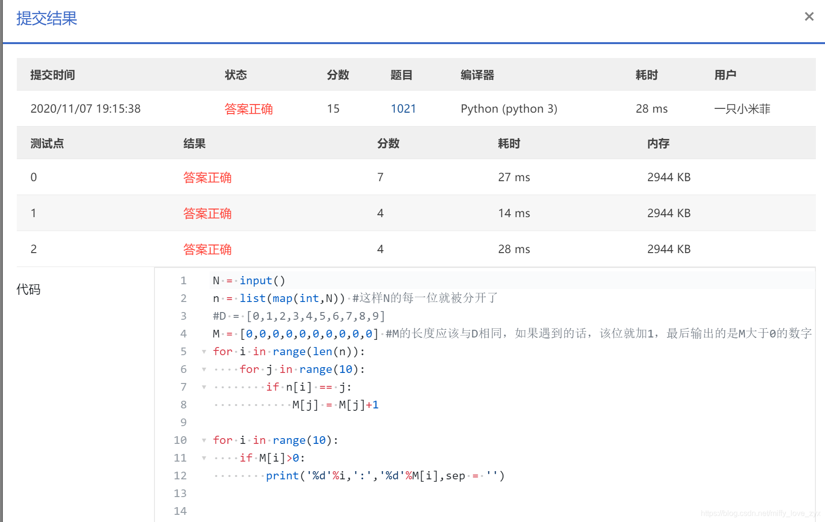The height and width of the screenshot is (522, 825).
Task: Click the overall 答案正确 status text
Action: [249, 108]
